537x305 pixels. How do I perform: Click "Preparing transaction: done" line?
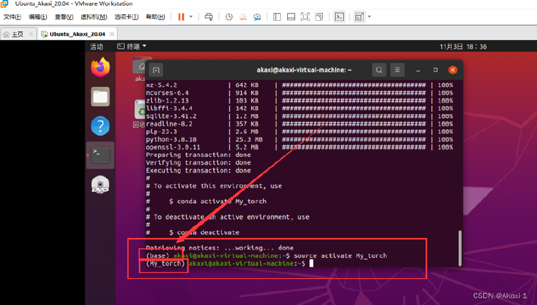click(198, 155)
